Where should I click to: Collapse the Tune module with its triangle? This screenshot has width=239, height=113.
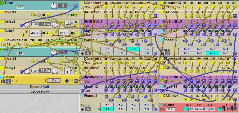(x=2, y=3)
